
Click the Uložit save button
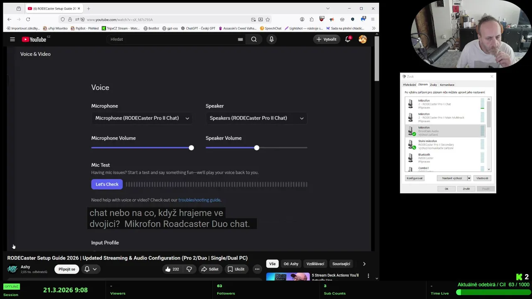tap(236, 269)
